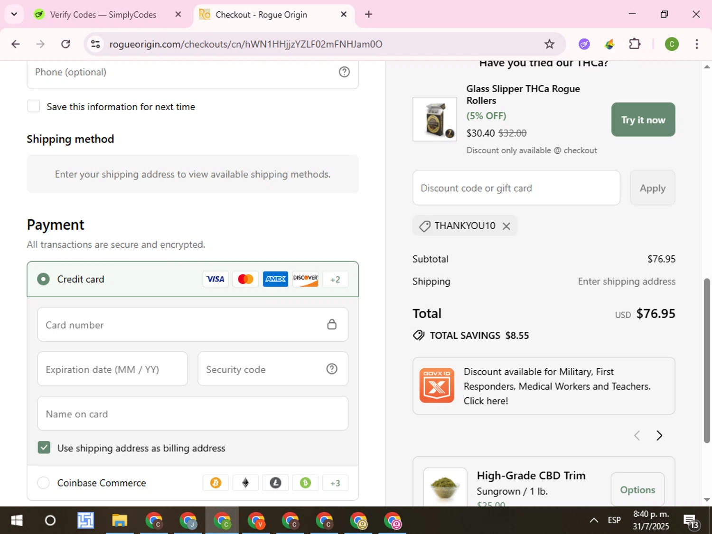Close the Checkout - Rogue Origin tab
Viewport: 712px width, 534px height.
click(x=344, y=14)
